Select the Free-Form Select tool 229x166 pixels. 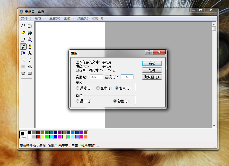[x=23, y=26]
